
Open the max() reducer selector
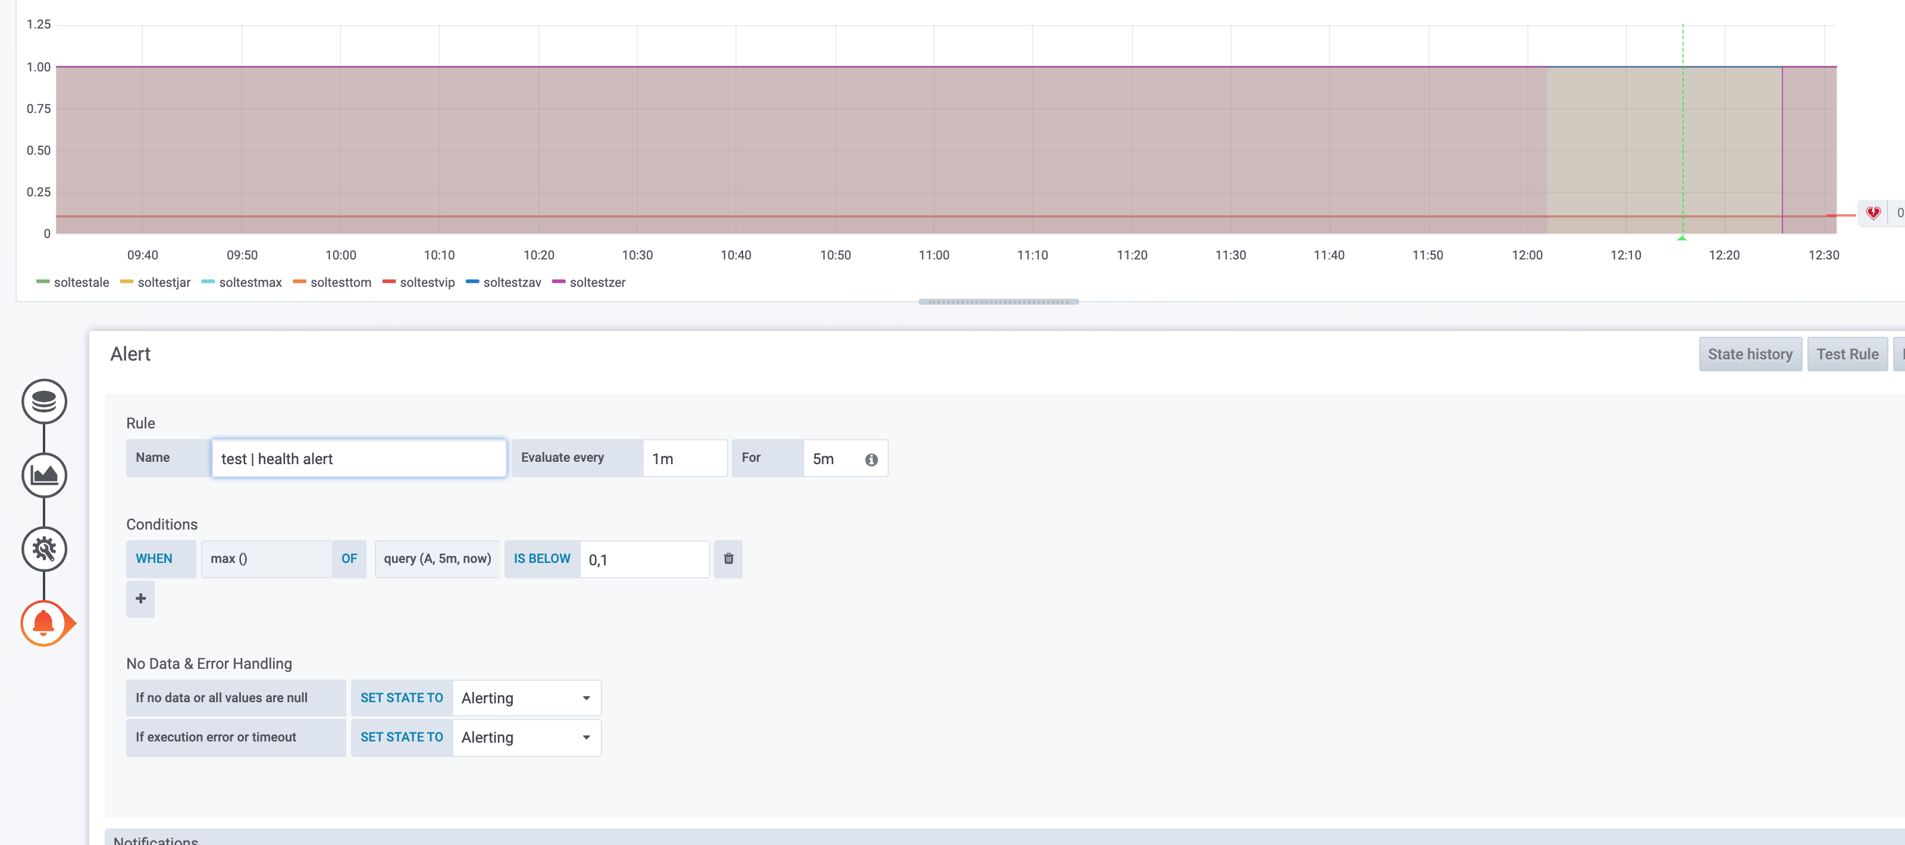coord(269,559)
